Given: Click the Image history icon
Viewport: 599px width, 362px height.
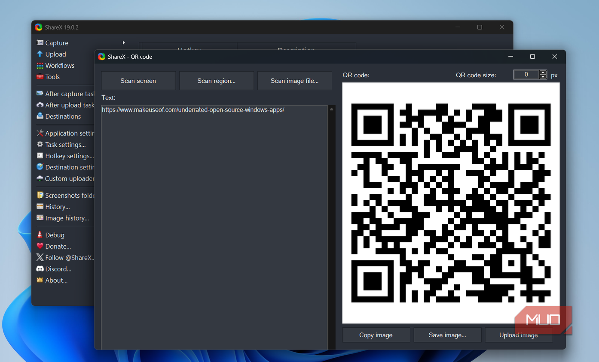Looking at the screenshot, I should coord(40,218).
